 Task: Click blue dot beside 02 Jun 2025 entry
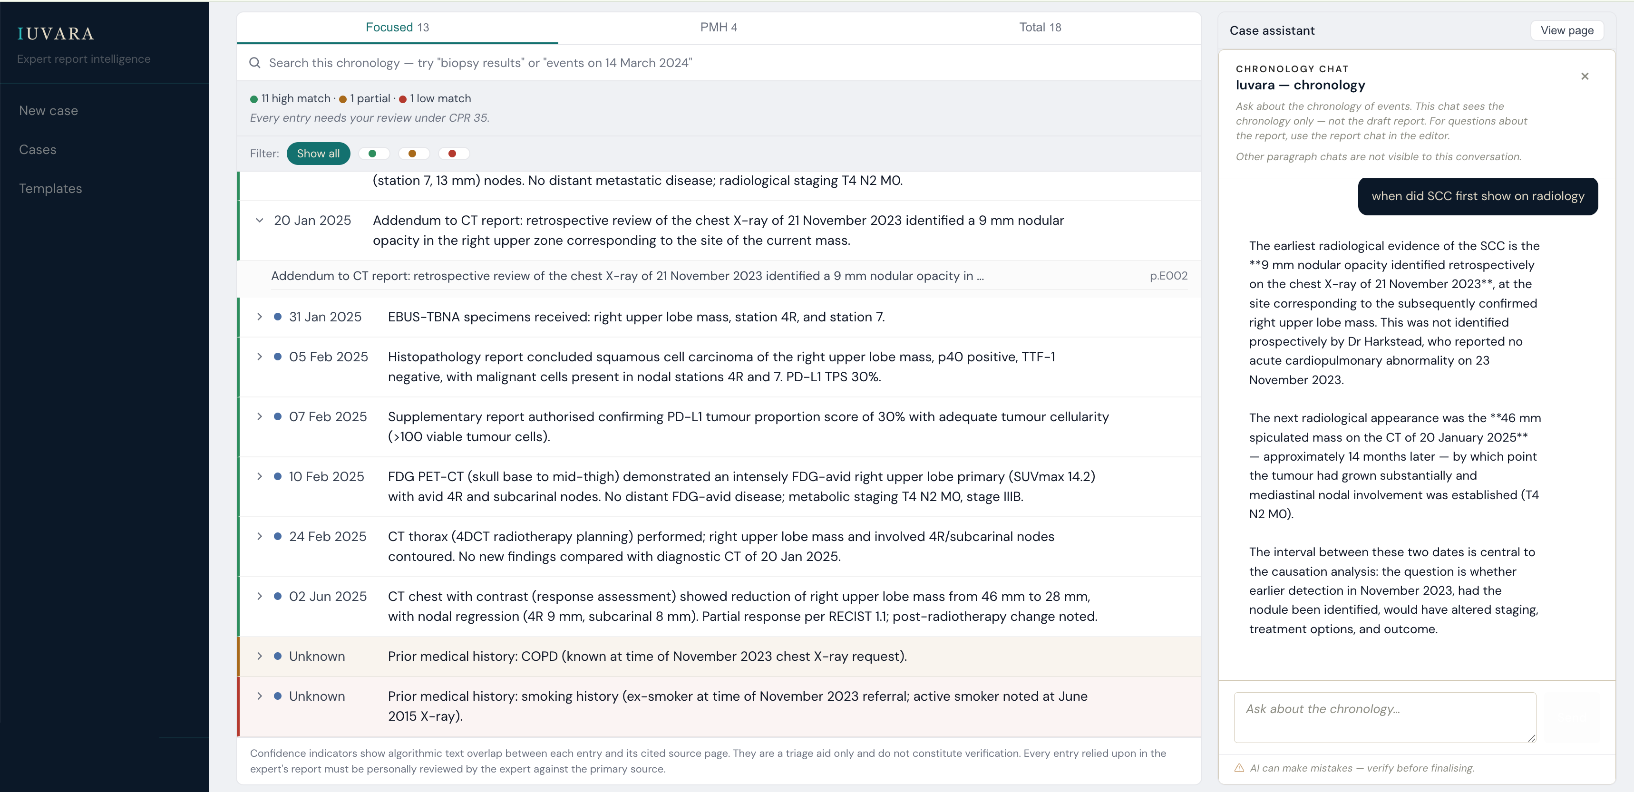[x=278, y=596]
